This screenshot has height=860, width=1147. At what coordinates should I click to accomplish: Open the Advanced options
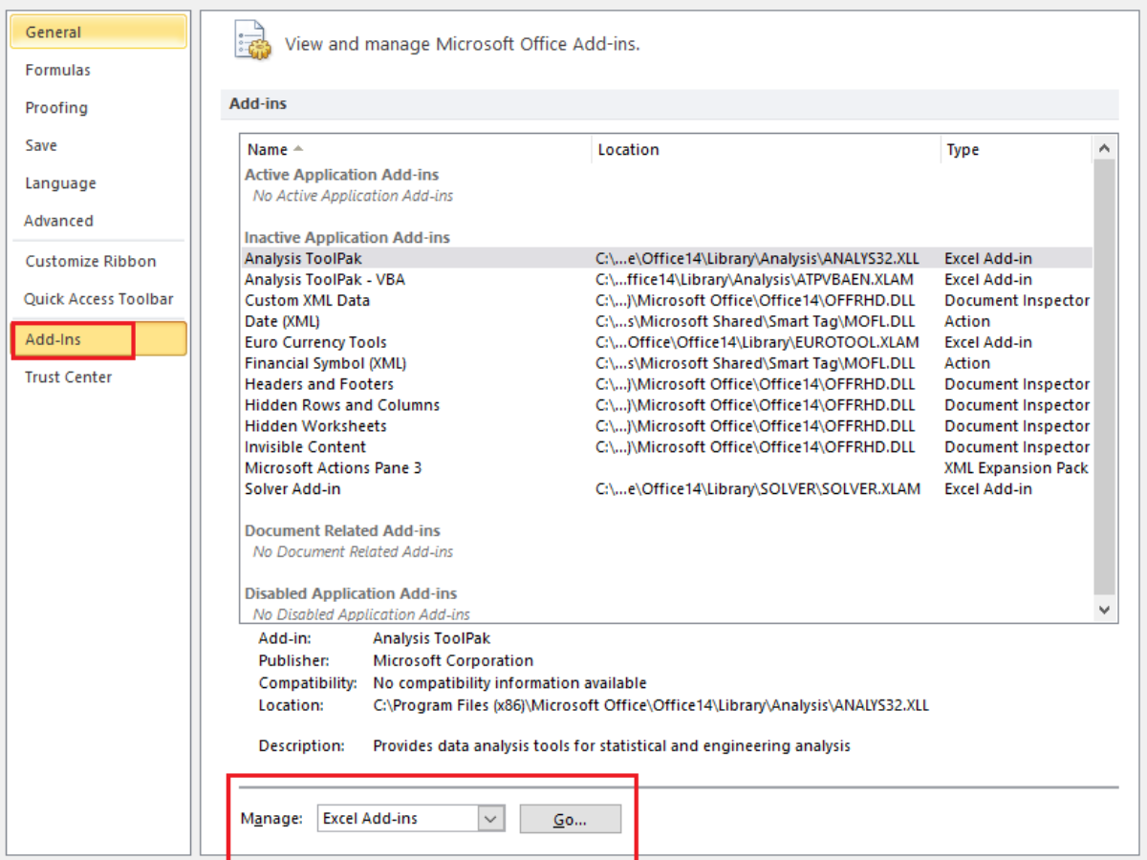tap(58, 221)
